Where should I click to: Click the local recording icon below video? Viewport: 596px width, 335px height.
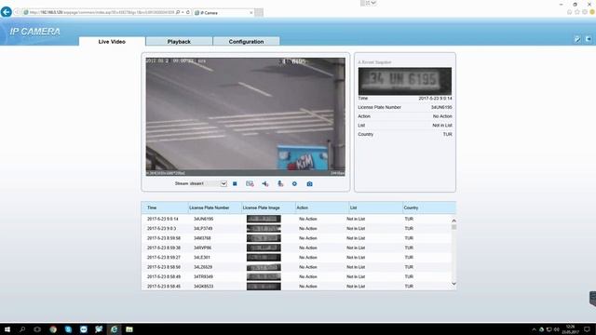pos(250,184)
